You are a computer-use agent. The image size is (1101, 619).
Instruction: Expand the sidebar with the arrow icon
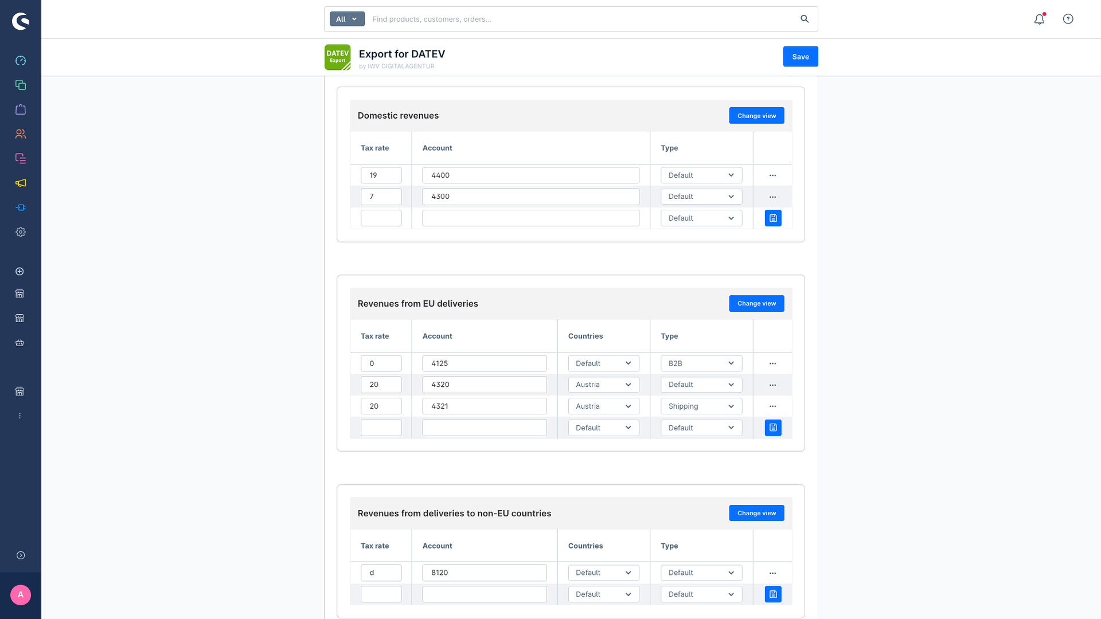(21, 555)
